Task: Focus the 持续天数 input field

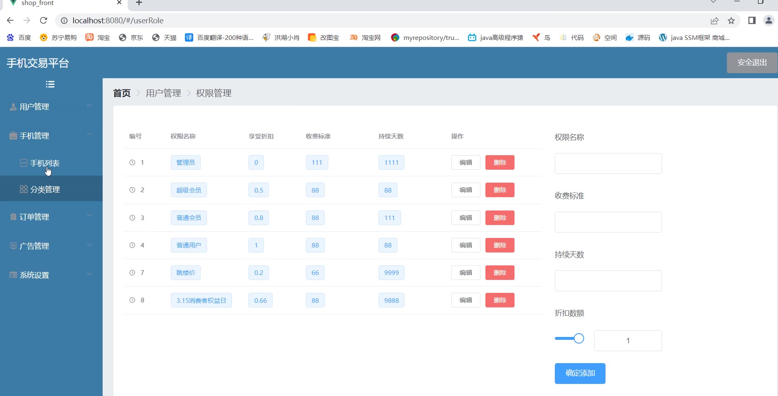Action: pos(608,281)
